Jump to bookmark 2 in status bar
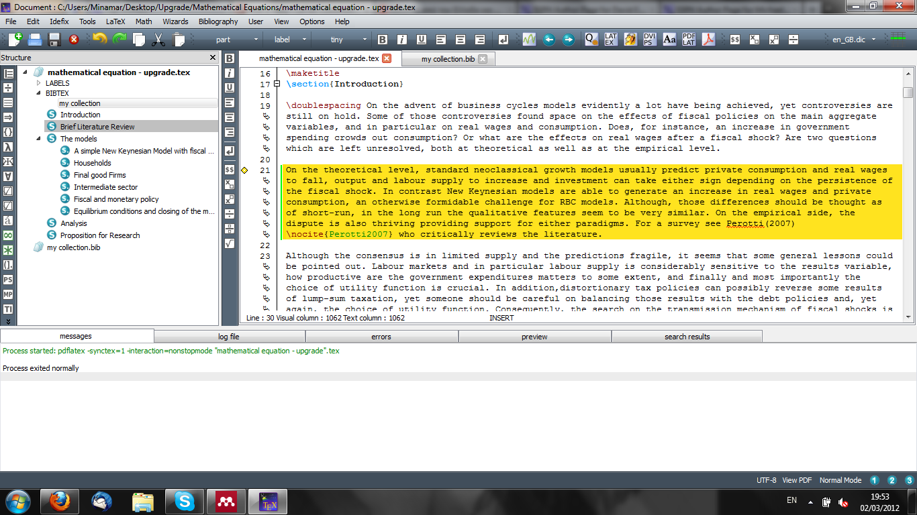This screenshot has height=515, width=917. click(891, 480)
